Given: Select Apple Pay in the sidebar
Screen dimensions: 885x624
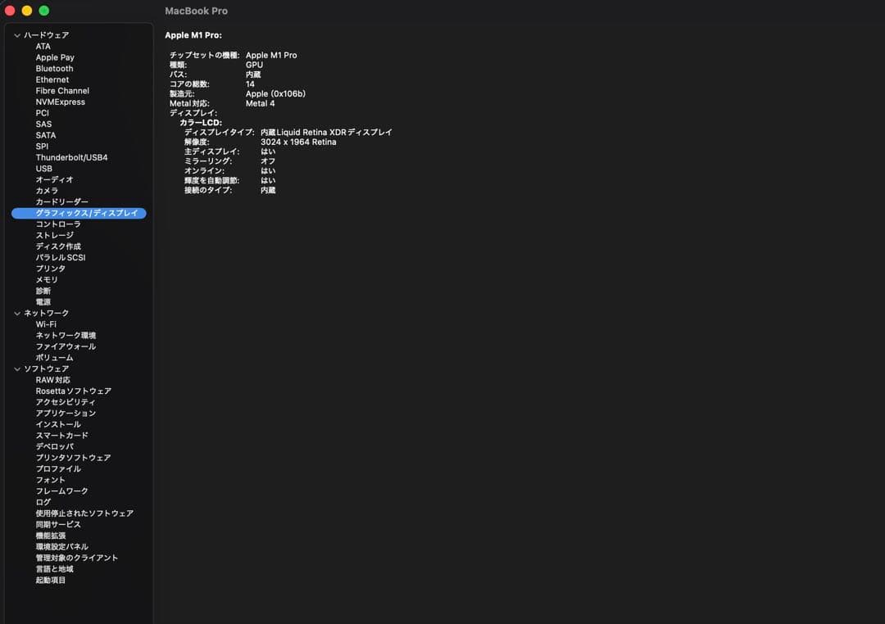Looking at the screenshot, I should click(55, 57).
